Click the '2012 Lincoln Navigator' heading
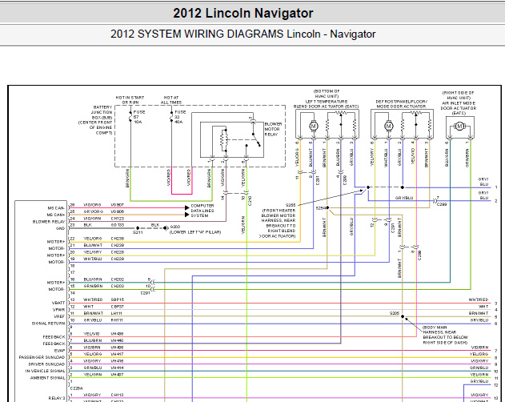This screenshot has height=402, width=505. [x=242, y=14]
